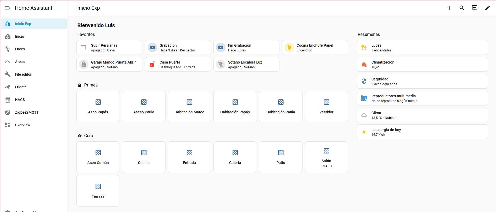Image resolution: width=496 pixels, height=212 pixels.
Task: Toggle the Sótano Escalera Luz light icon
Action: (x=220, y=64)
